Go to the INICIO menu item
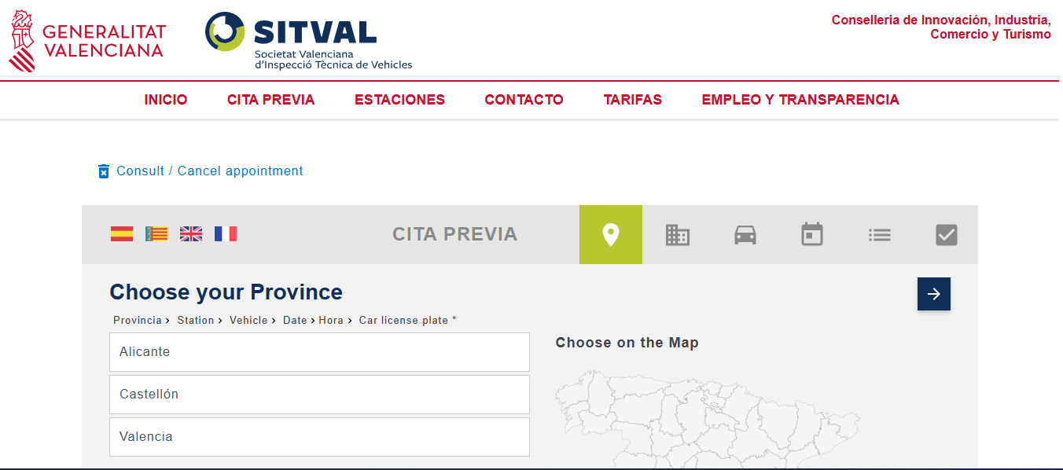1063x470 pixels. tap(166, 100)
